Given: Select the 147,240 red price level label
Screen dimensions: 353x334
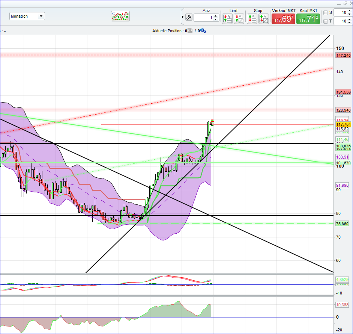Looking at the screenshot, I should 342,55.
